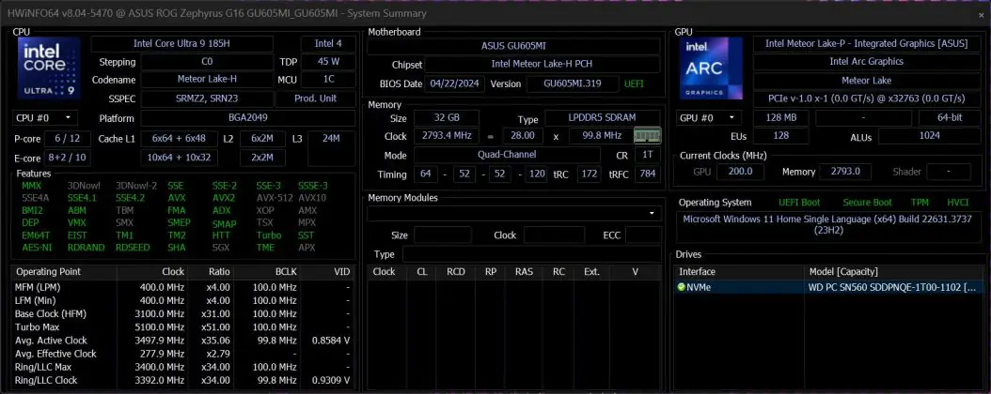Click the GPU Memory clock 2793.0
Screen dimensions: 991x394
pyautogui.click(x=844, y=172)
